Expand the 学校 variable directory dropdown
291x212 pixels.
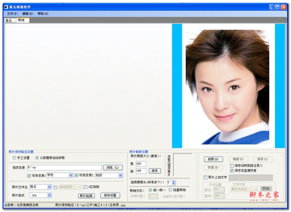tap(70, 175)
